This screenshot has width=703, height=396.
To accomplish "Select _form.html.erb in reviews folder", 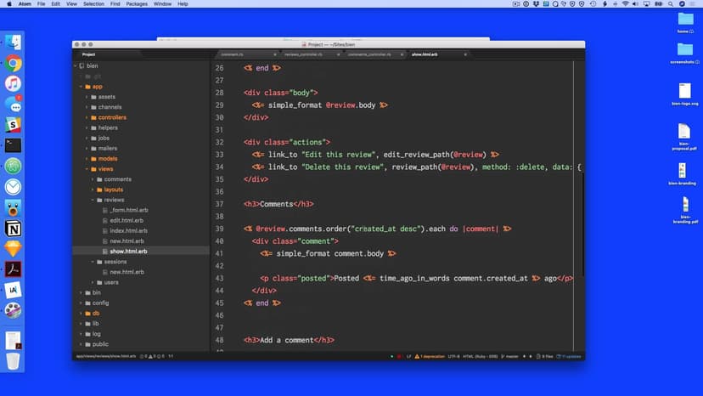I will click(129, 210).
